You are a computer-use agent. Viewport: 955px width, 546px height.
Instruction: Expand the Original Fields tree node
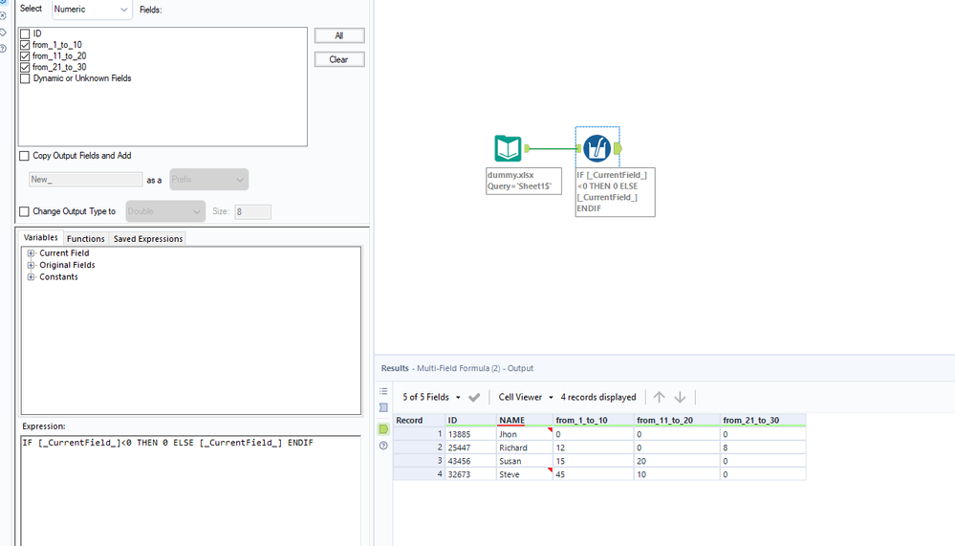[x=31, y=265]
